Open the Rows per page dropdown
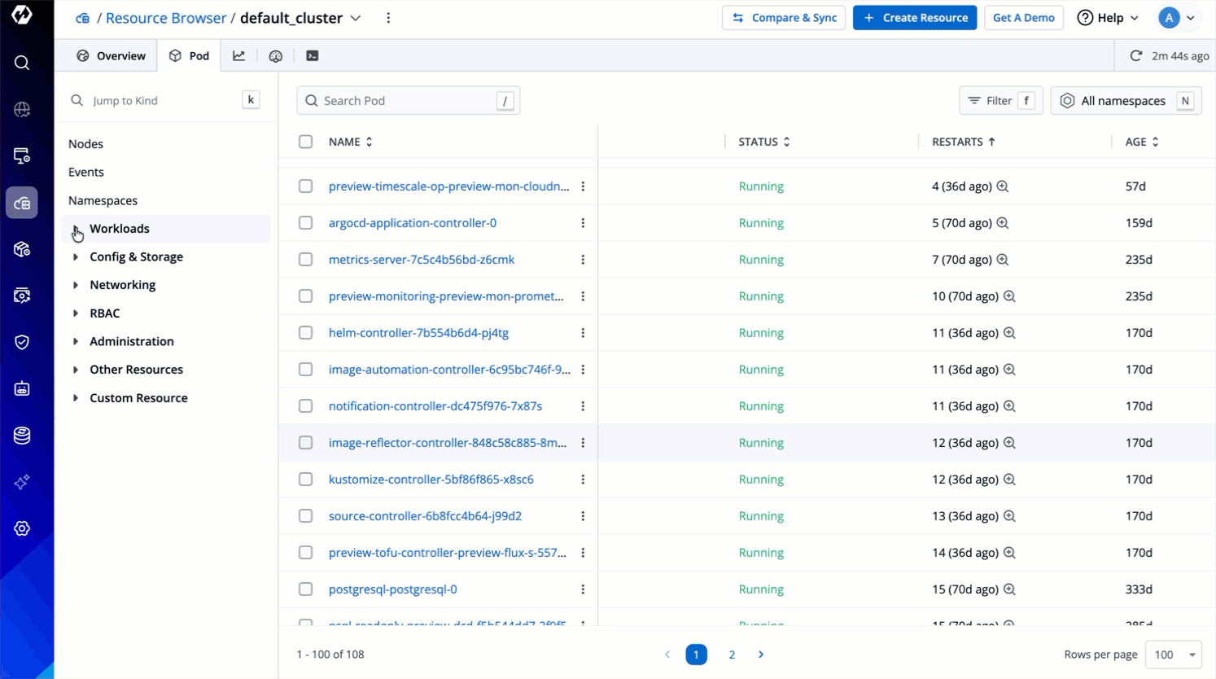 click(1173, 655)
